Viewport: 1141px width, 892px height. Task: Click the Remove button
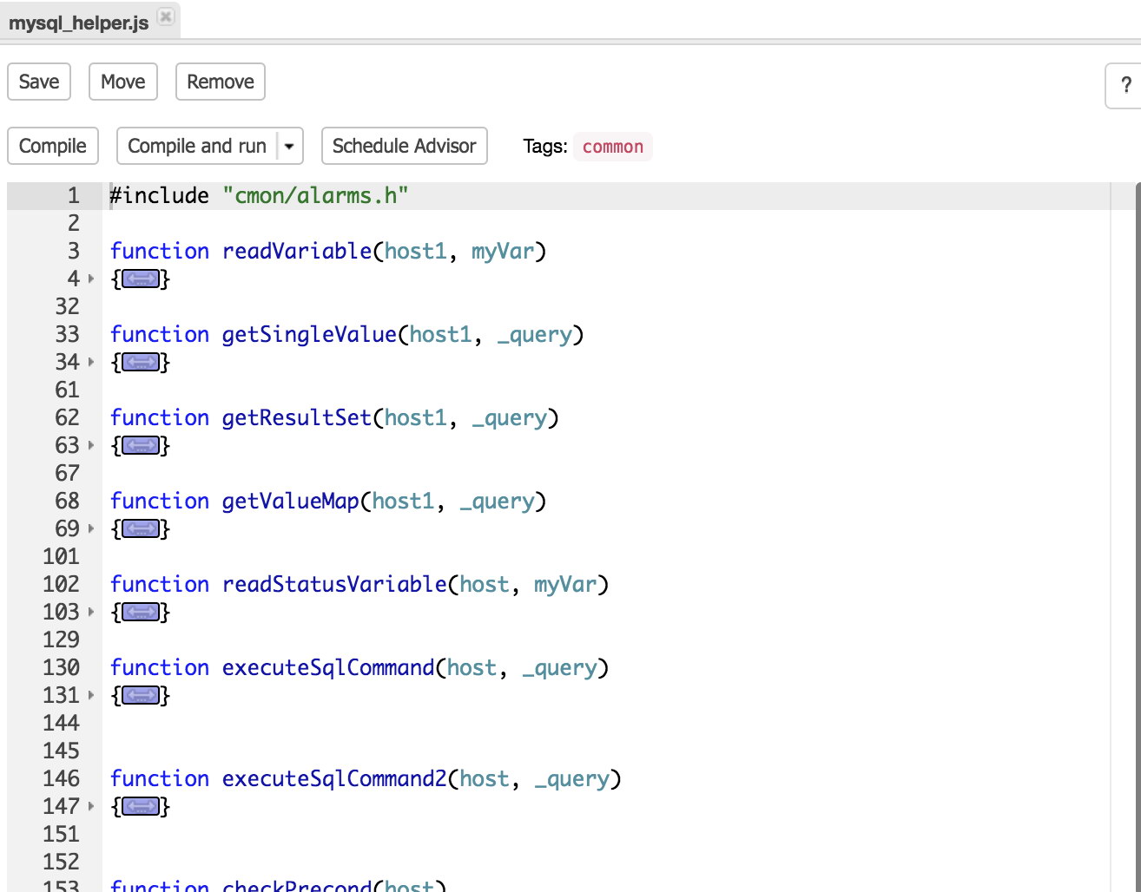(x=221, y=82)
